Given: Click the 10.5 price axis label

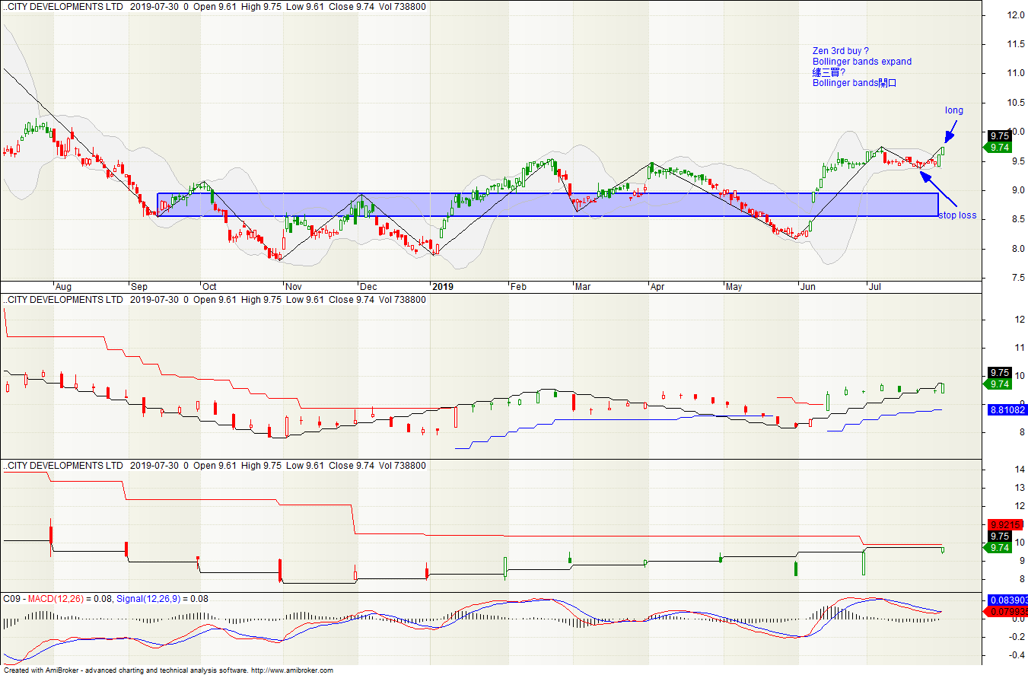Looking at the screenshot, I should [x=1016, y=103].
